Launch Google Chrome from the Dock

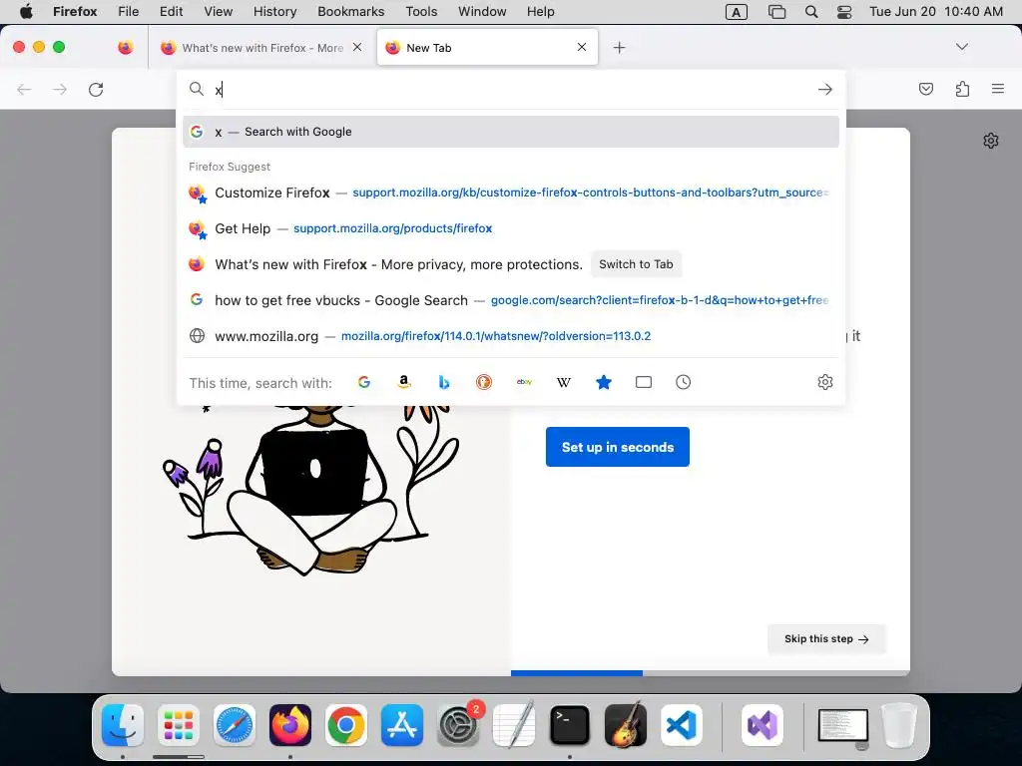point(346,725)
